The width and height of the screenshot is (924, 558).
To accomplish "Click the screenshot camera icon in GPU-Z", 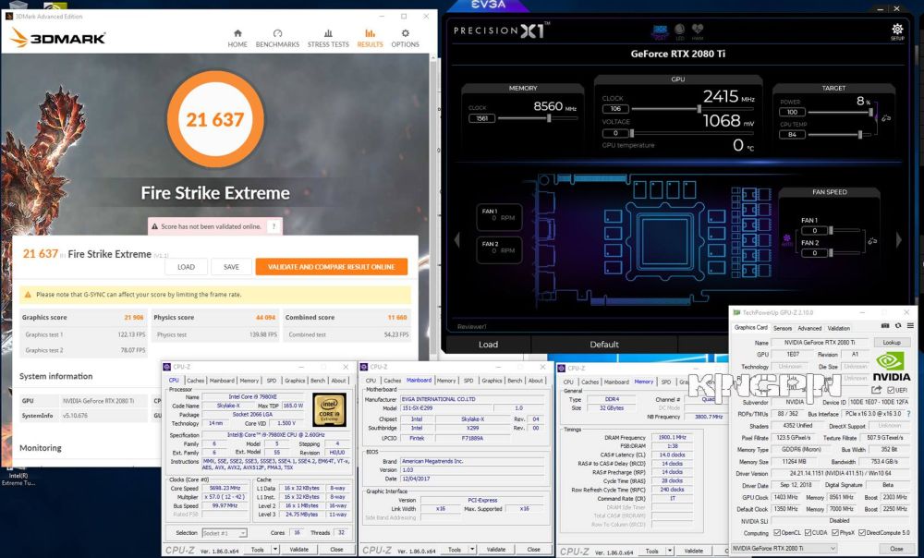I will point(887,326).
